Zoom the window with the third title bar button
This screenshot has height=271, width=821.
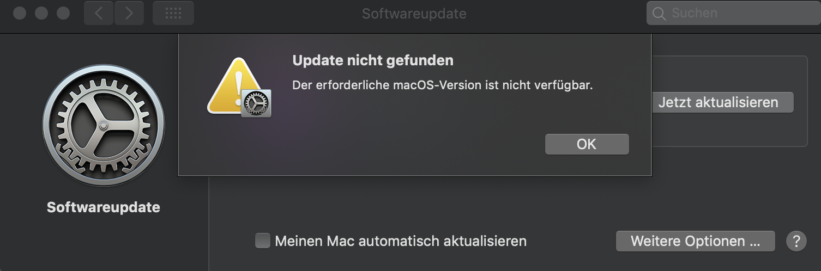tap(63, 14)
